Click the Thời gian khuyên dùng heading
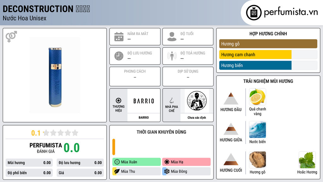The height and width of the screenshot is (182, 323). coord(161,132)
